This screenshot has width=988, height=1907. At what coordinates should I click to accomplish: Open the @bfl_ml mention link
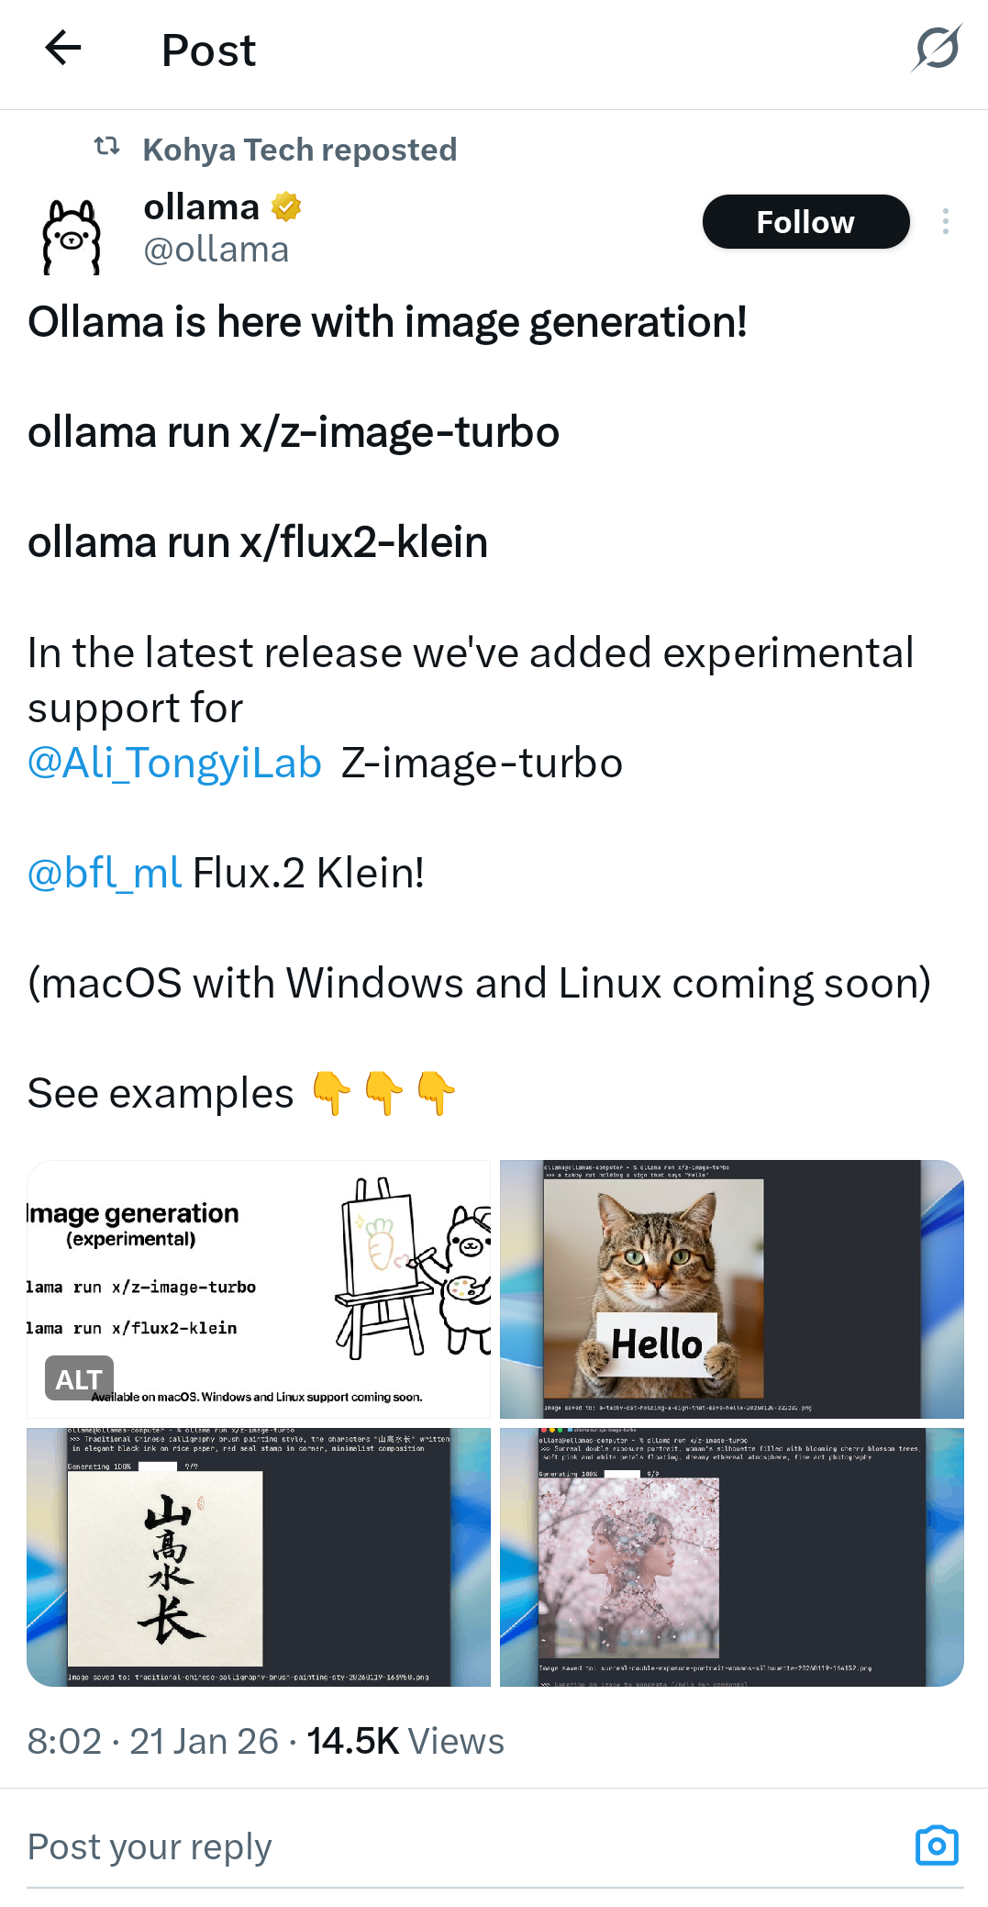coord(105,874)
